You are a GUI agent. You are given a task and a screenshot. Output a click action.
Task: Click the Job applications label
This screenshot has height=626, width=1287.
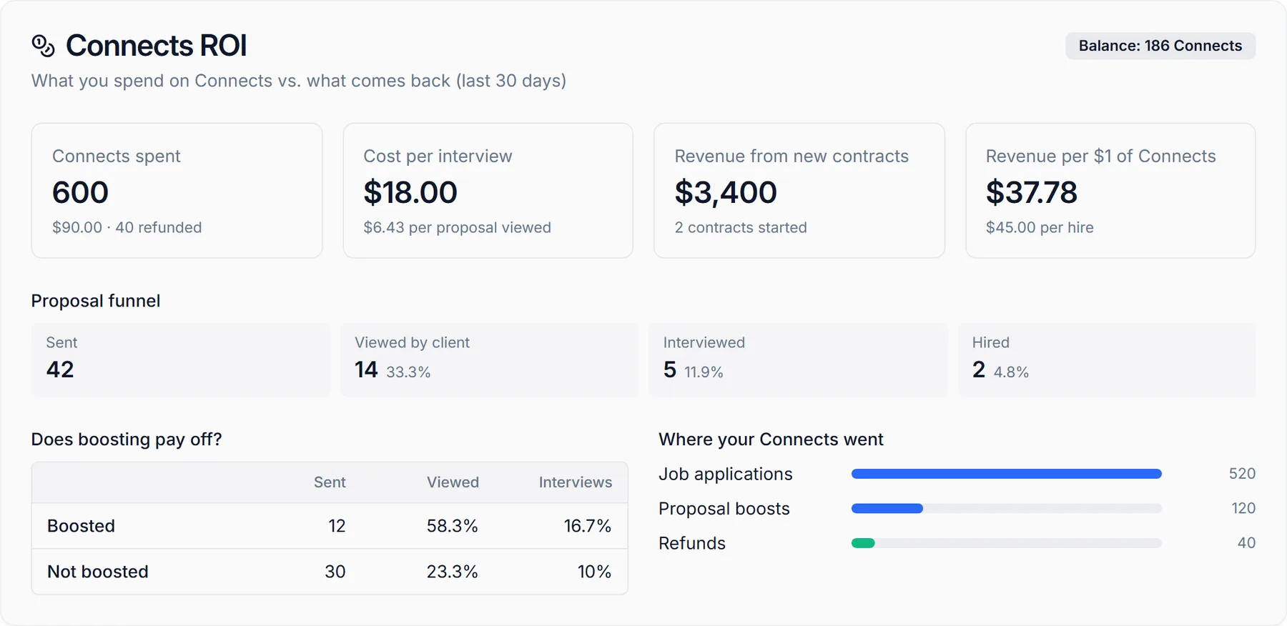pos(725,474)
